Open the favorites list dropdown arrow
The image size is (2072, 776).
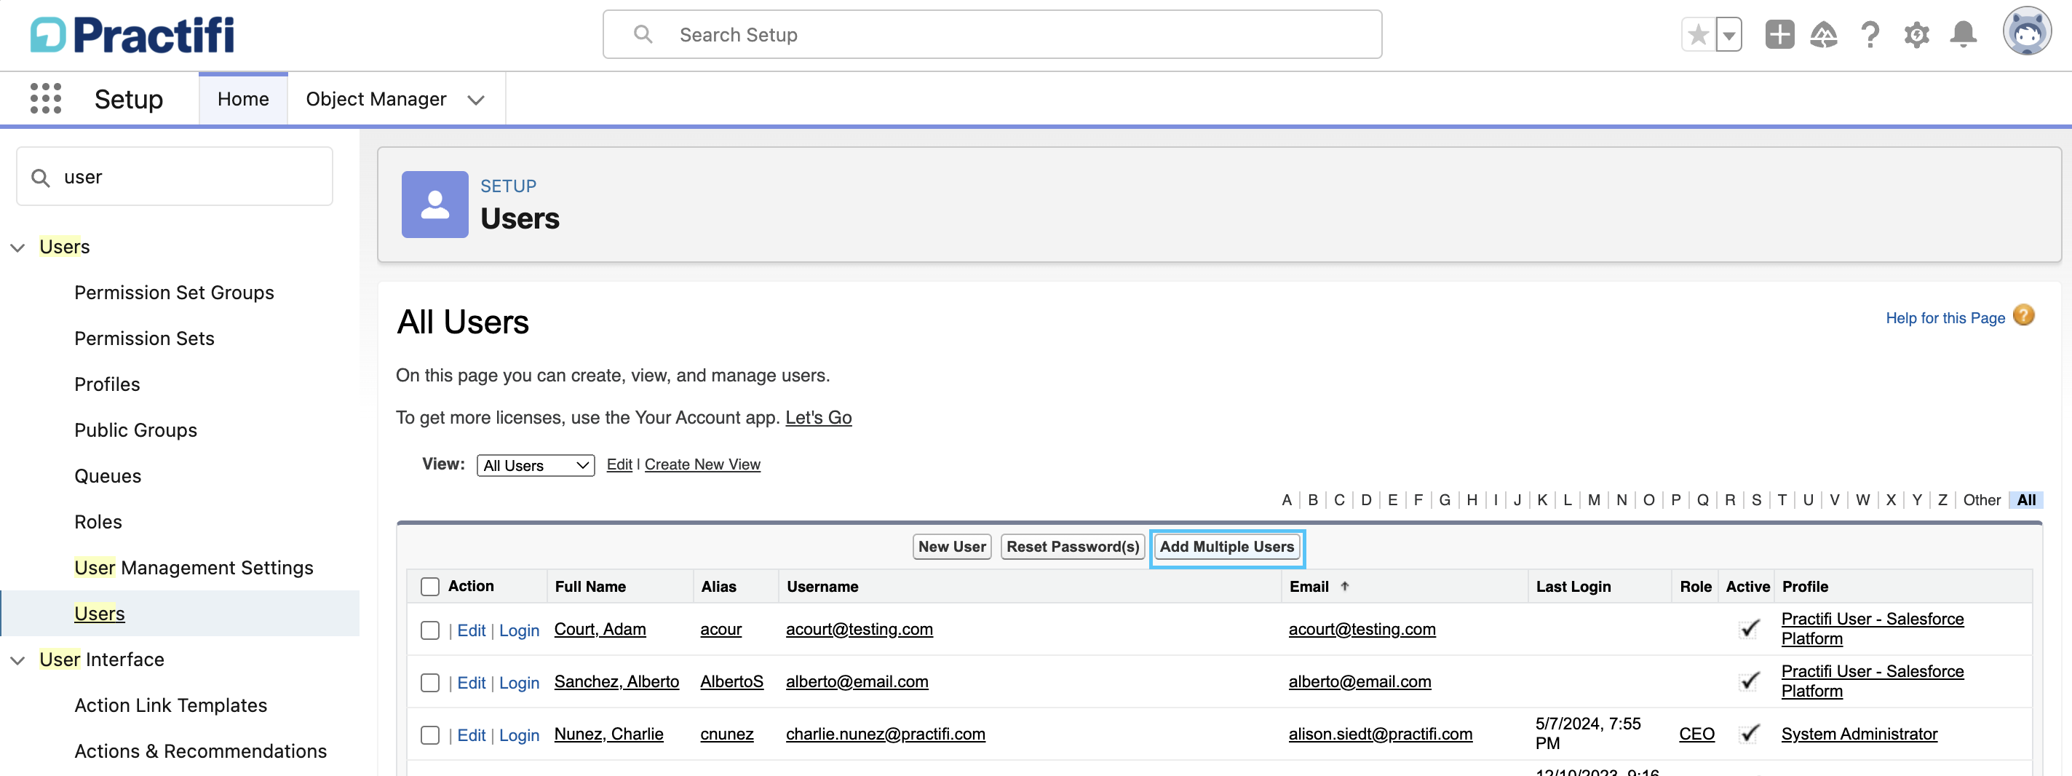coord(1728,35)
